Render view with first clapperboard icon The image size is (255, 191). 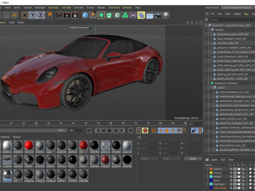(x=59, y=15)
